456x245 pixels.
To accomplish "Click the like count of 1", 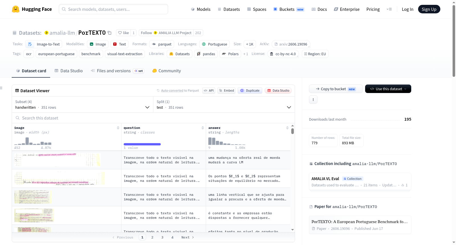I will point(133,33).
